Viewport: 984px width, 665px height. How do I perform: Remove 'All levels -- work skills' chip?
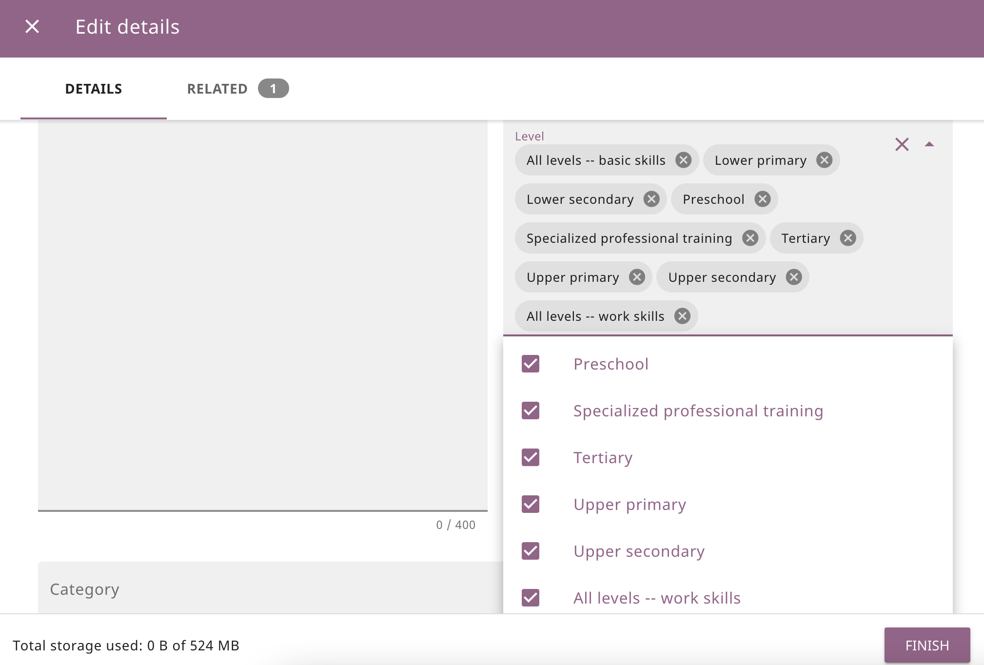point(682,316)
